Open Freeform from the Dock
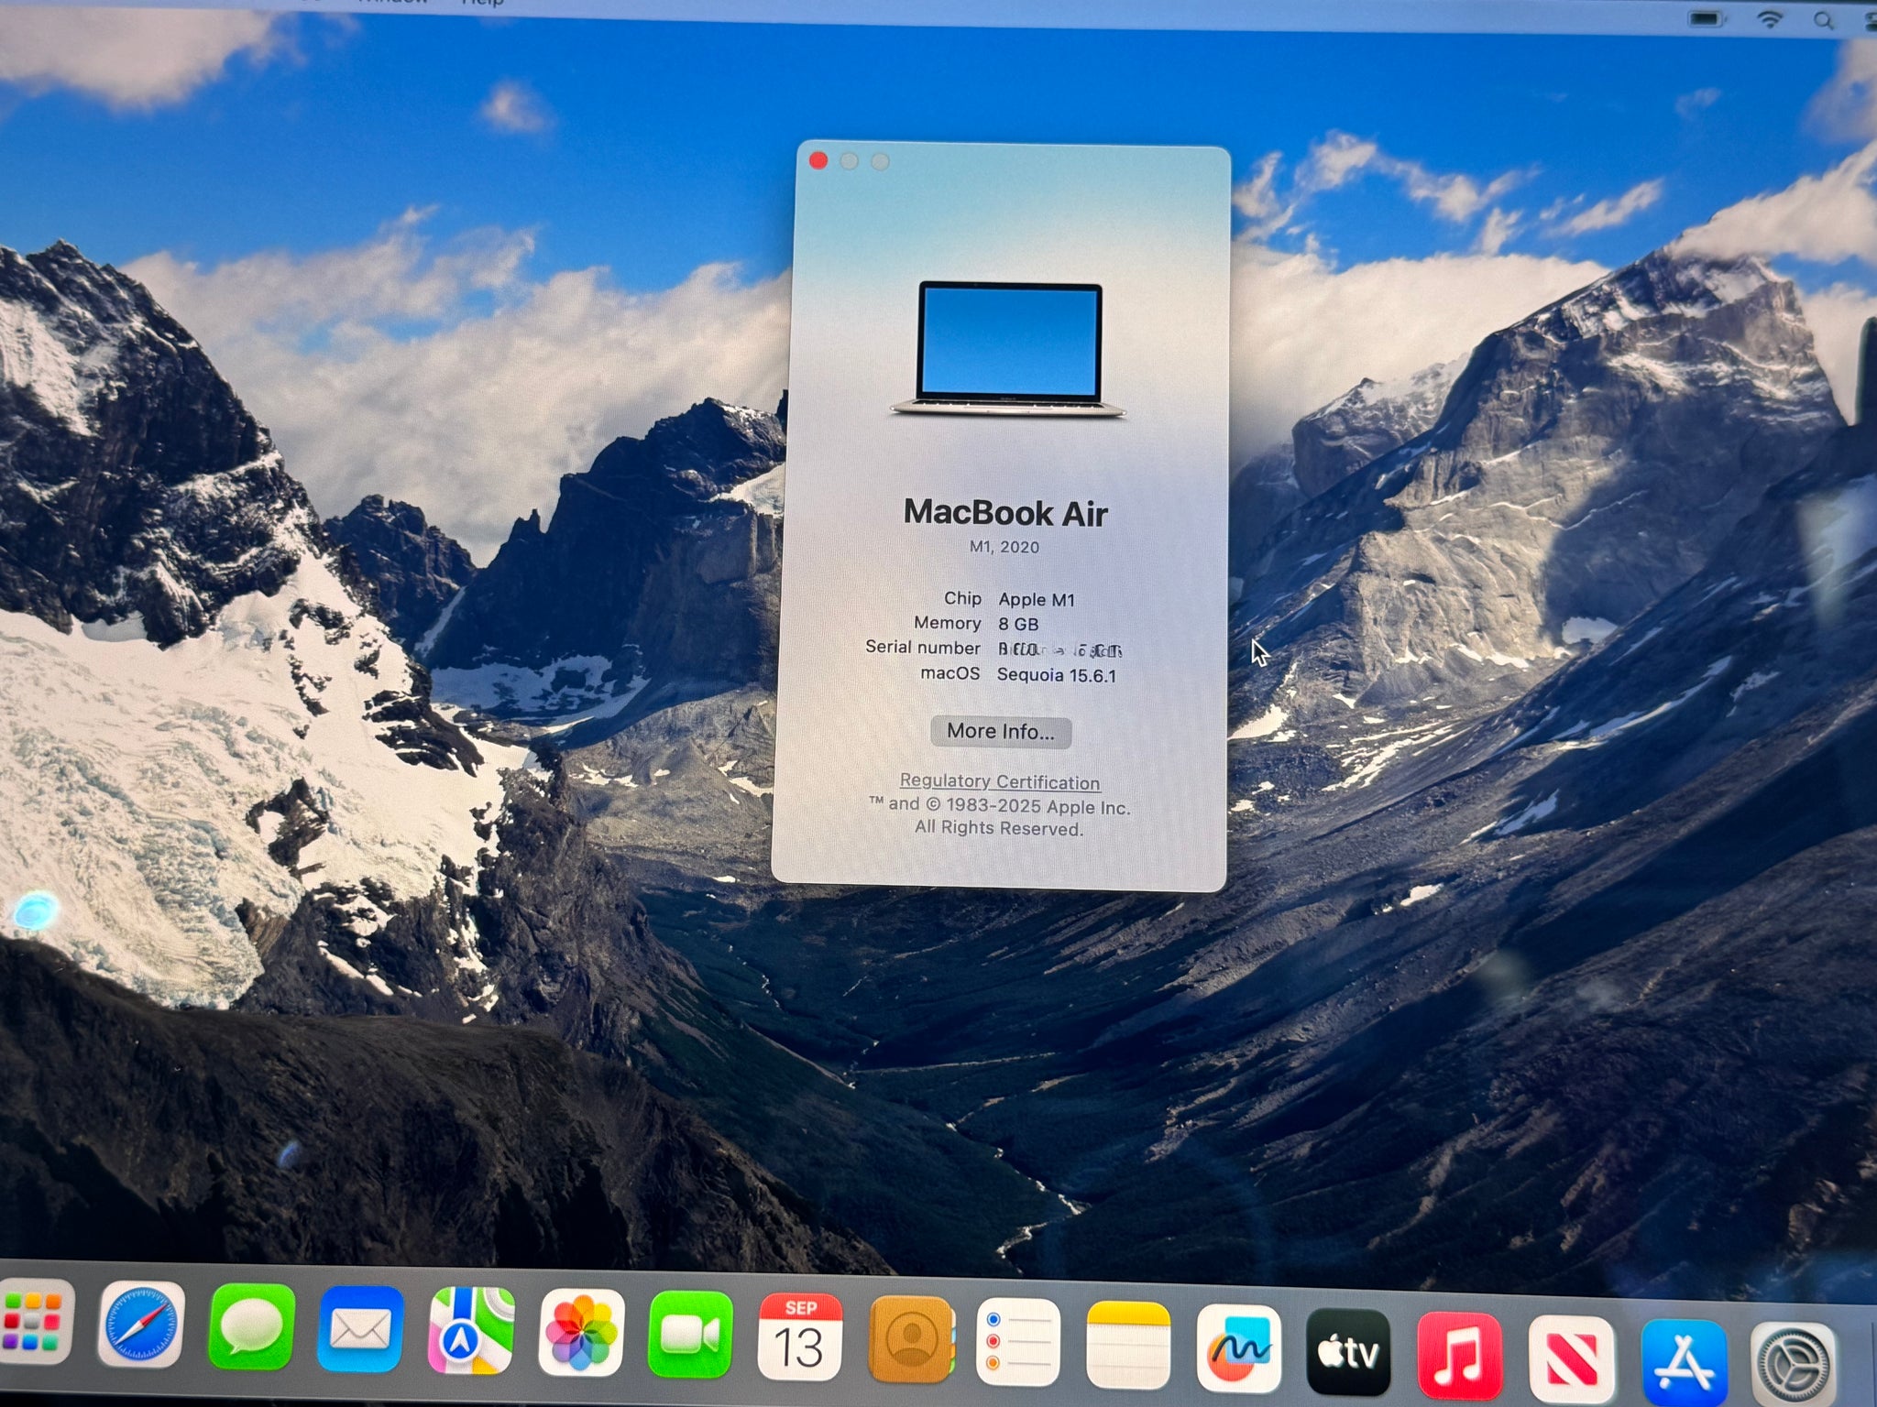1877x1407 pixels. [x=1238, y=1348]
